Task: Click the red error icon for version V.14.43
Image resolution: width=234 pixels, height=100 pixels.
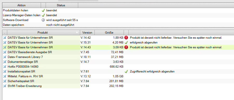Action: pyautogui.click(x=126, y=47)
